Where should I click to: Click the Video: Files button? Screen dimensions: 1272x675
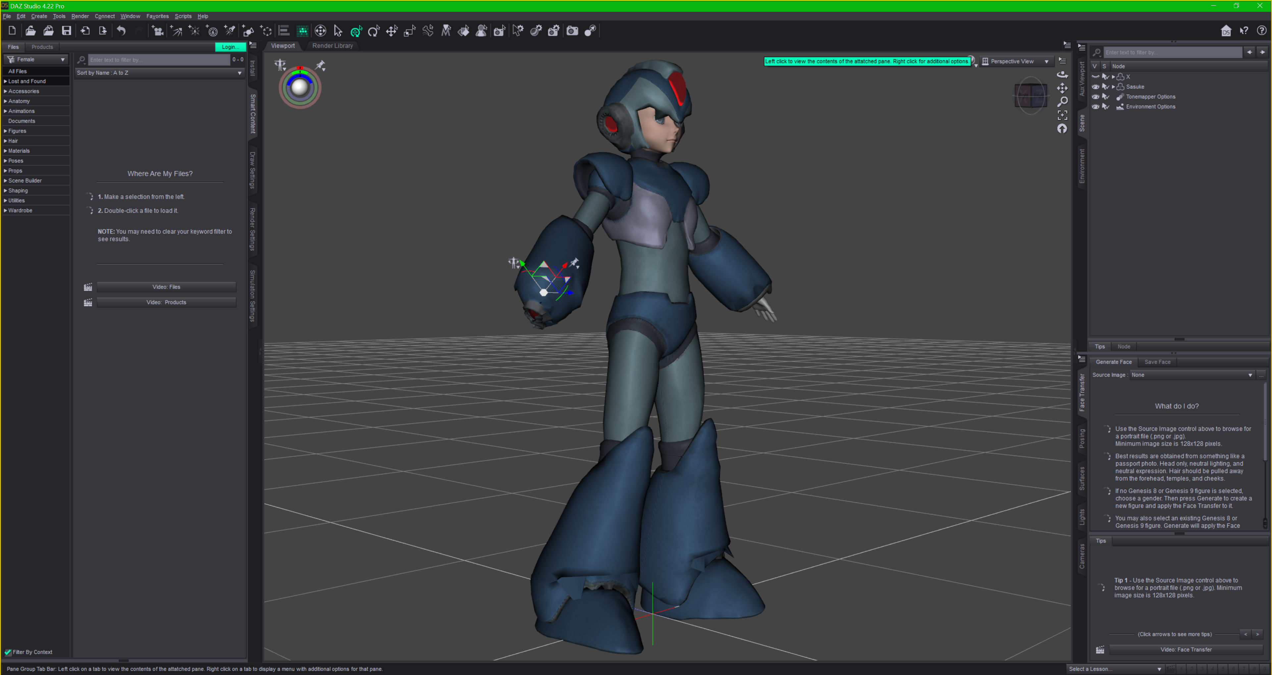[166, 287]
